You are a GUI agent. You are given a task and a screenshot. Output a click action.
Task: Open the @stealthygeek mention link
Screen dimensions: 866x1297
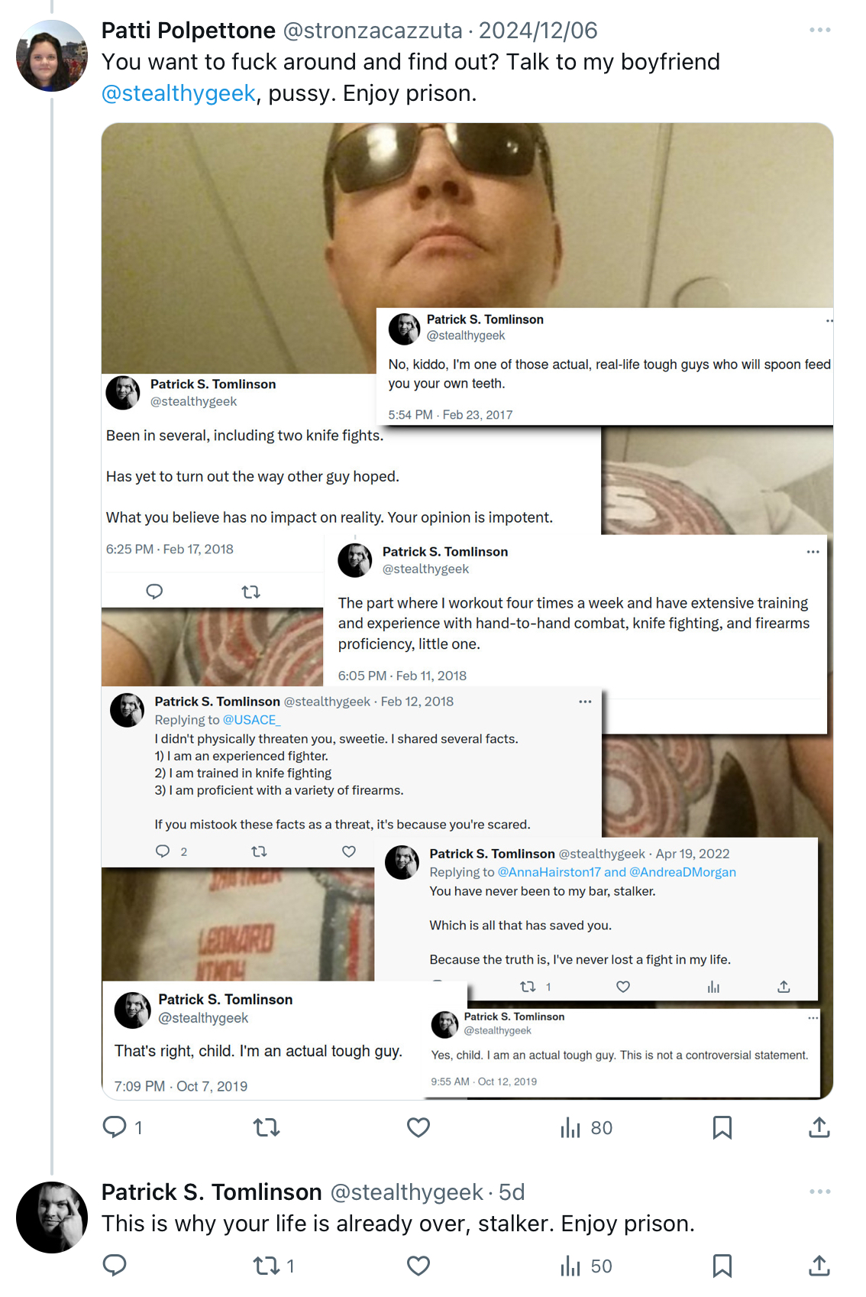point(179,93)
